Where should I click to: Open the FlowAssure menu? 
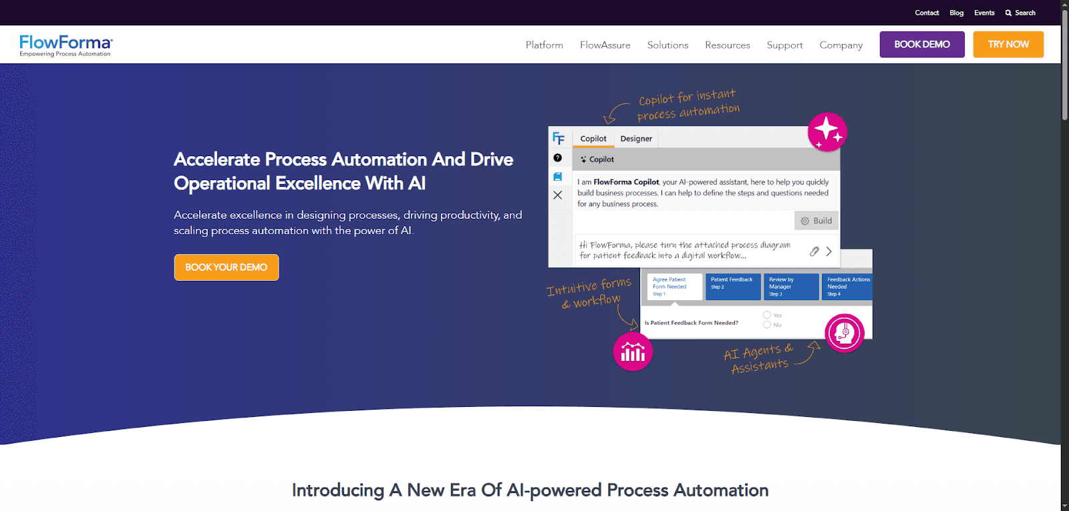click(x=605, y=45)
